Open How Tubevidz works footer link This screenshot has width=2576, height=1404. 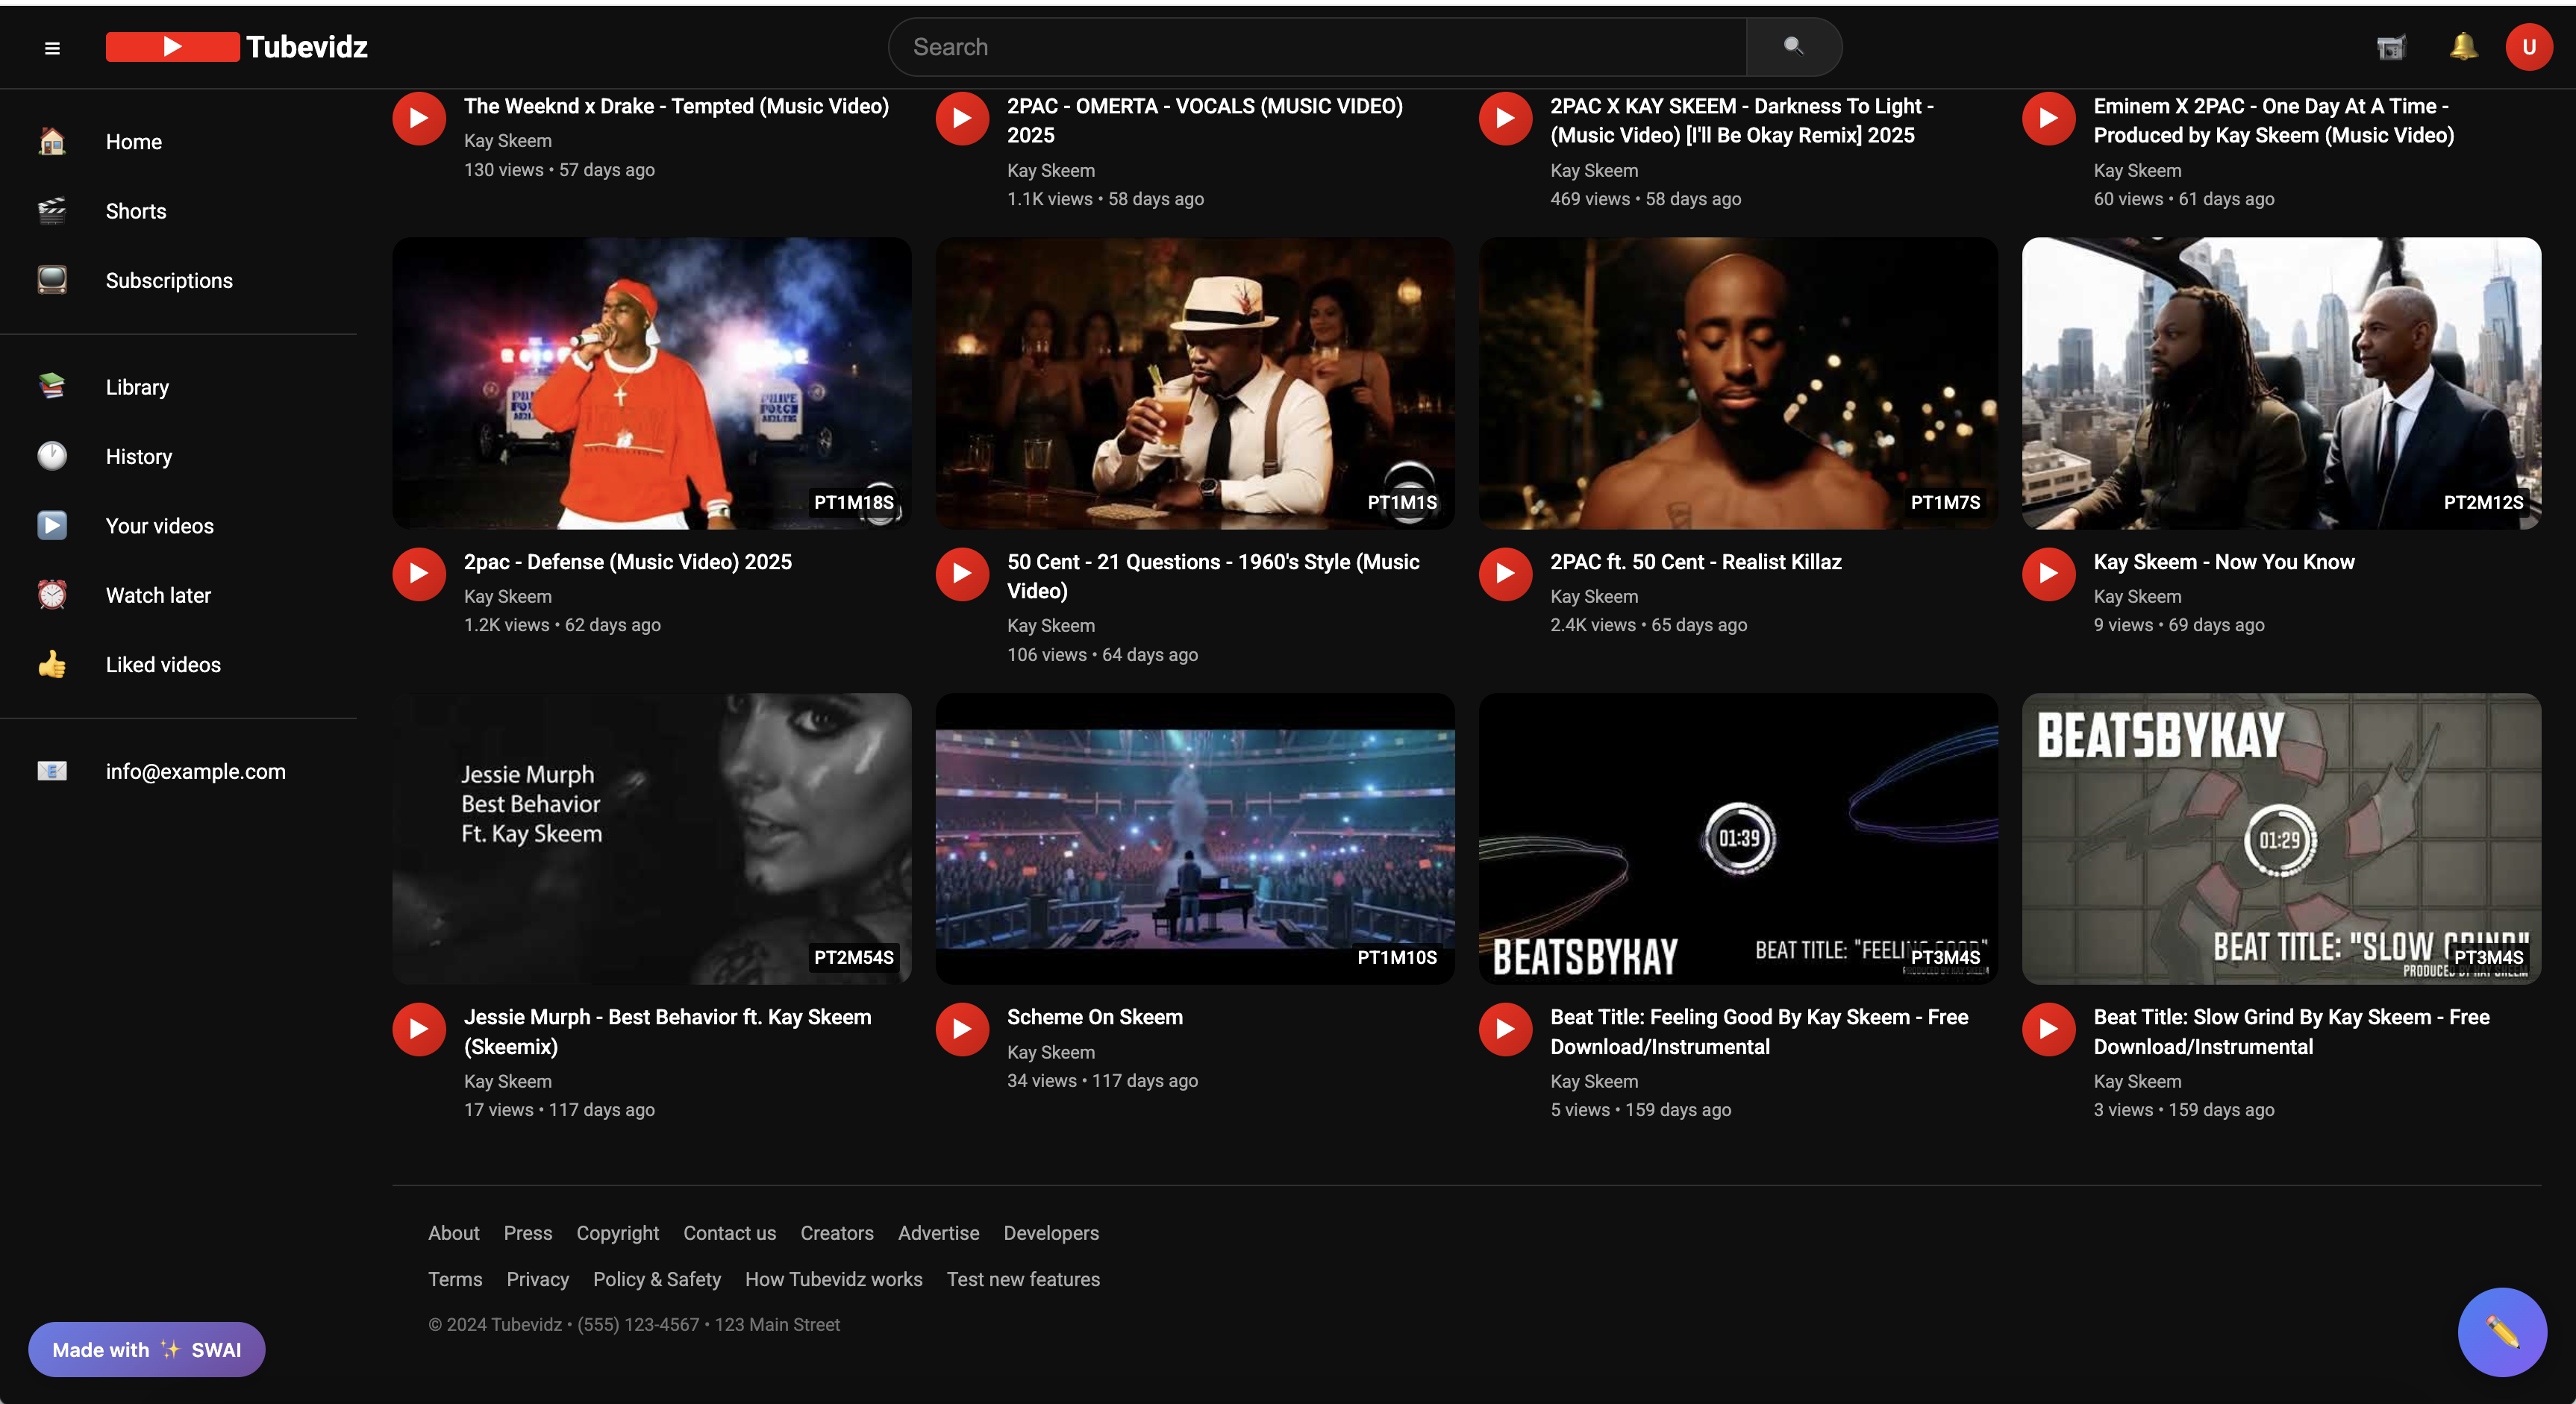click(833, 1279)
